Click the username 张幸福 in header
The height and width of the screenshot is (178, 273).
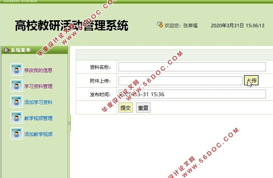[190, 26]
